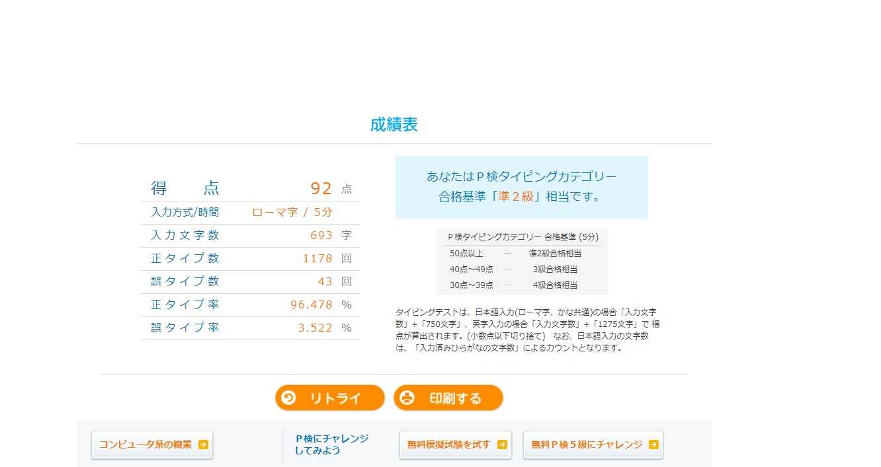This screenshot has width=881, height=467.
Task: Open the 無料P検5級にチャレンジ link
Action: tap(593, 445)
